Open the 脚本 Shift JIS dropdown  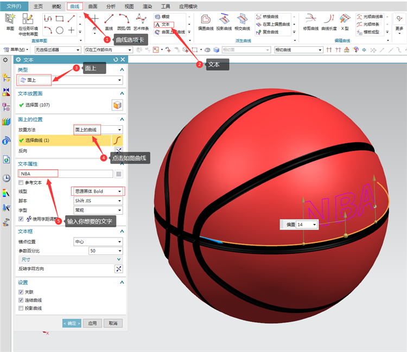98,201
